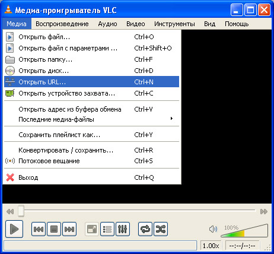Show the playlist with the list icon
Viewport: 274px width, 254px height.
coord(107,229)
